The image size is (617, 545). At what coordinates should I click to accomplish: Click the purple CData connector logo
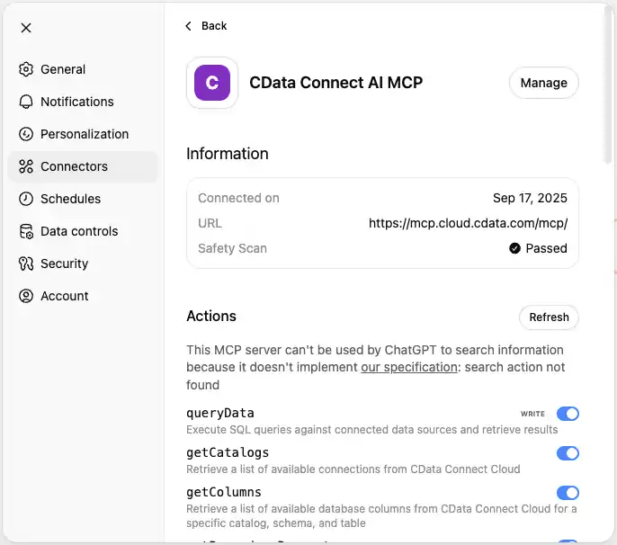click(x=212, y=83)
